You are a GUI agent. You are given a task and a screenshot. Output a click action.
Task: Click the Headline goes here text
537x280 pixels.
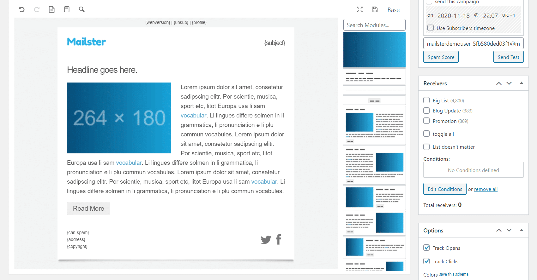pos(102,70)
